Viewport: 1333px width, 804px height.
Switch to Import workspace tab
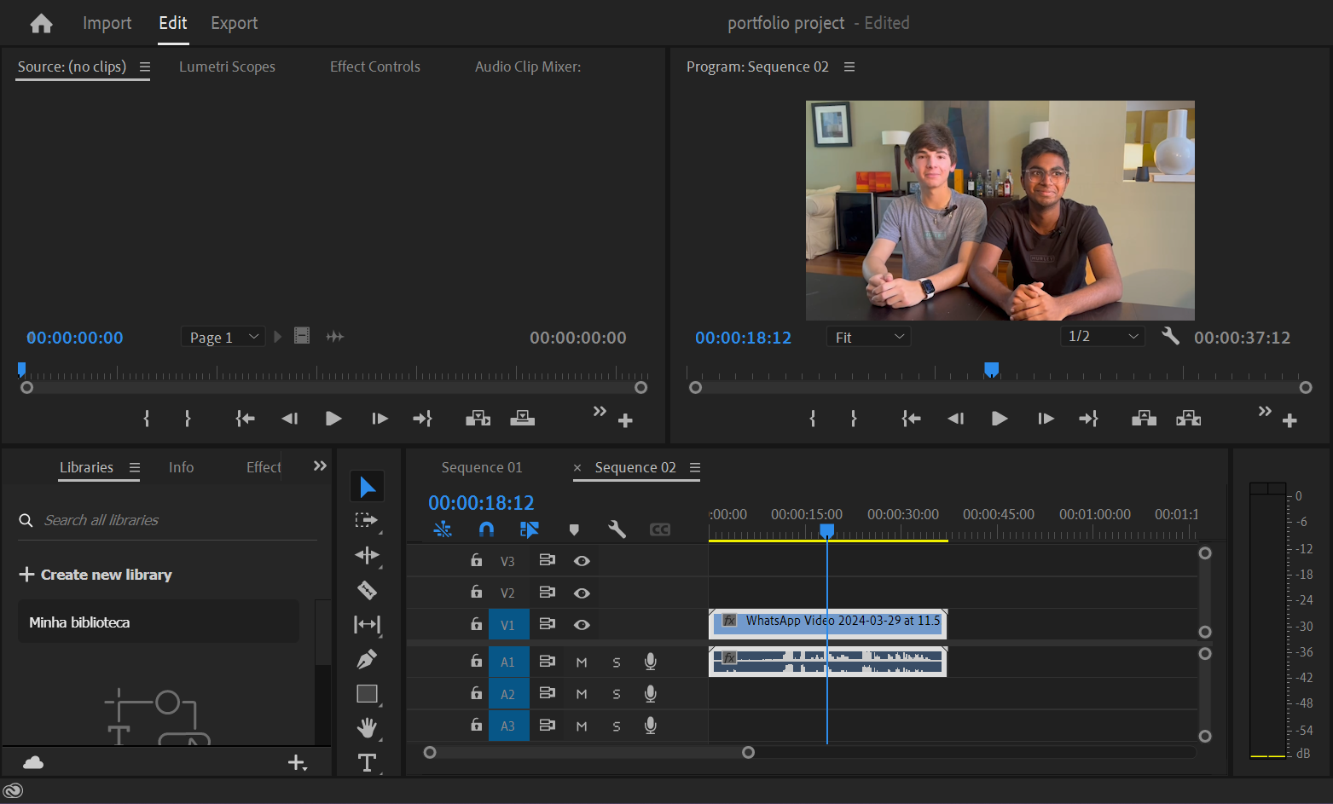(107, 23)
